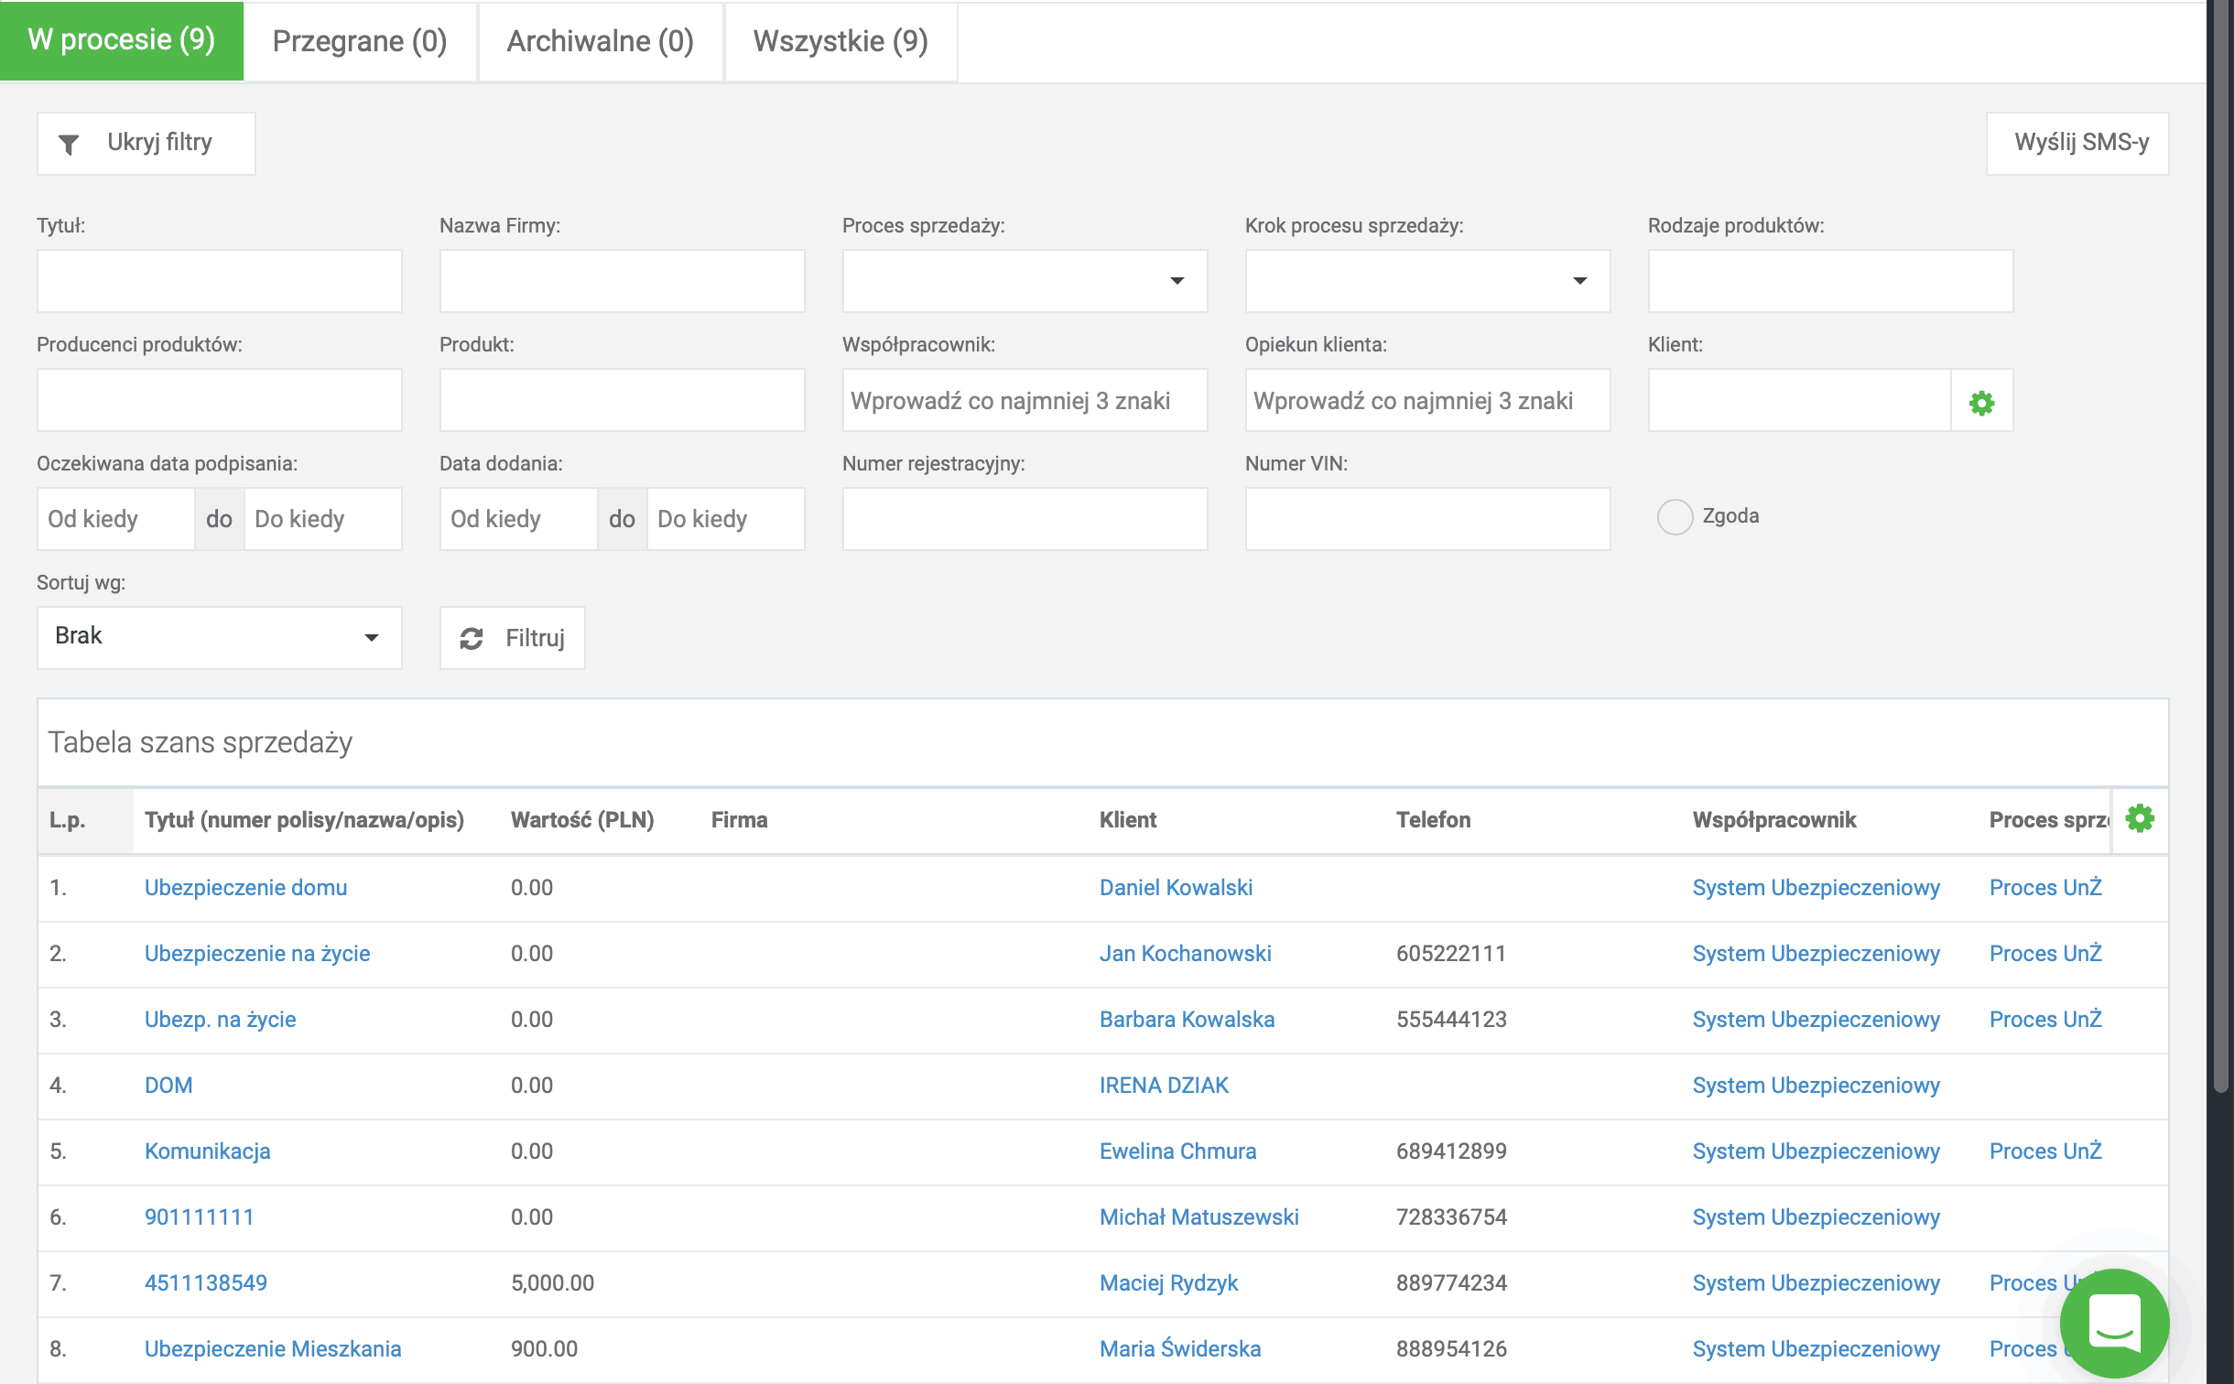The width and height of the screenshot is (2234, 1384).
Task: Open client Jan Kochanowski
Action: [1185, 954]
